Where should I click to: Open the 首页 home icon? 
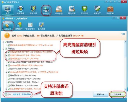point(8,10)
